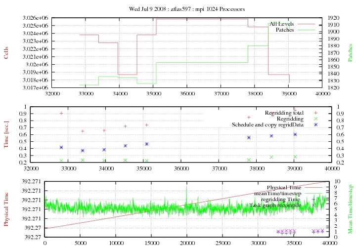Click the '1820' patches axis value

(x=334, y=87)
